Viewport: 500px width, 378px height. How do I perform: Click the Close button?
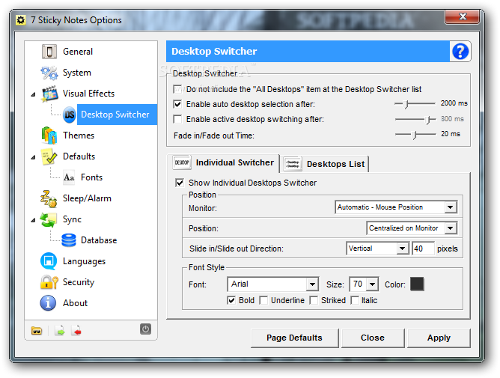tap(373, 338)
